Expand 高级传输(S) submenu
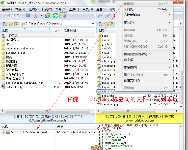 click(144, 15)
